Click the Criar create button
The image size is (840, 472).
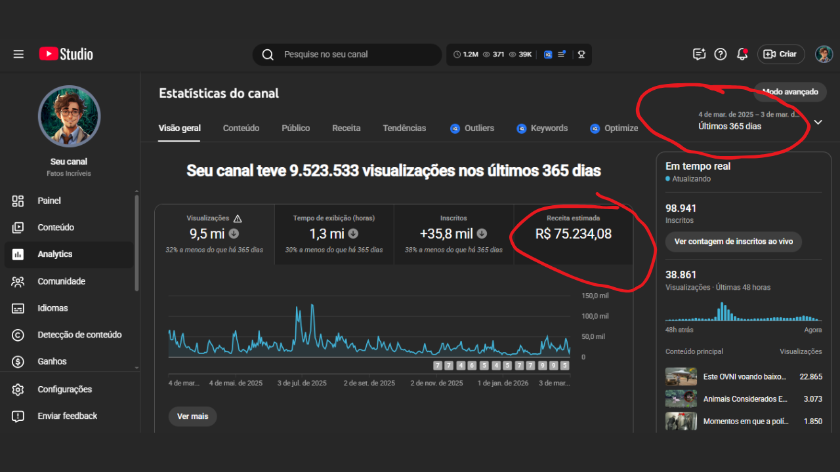click(x=780, y=54)
